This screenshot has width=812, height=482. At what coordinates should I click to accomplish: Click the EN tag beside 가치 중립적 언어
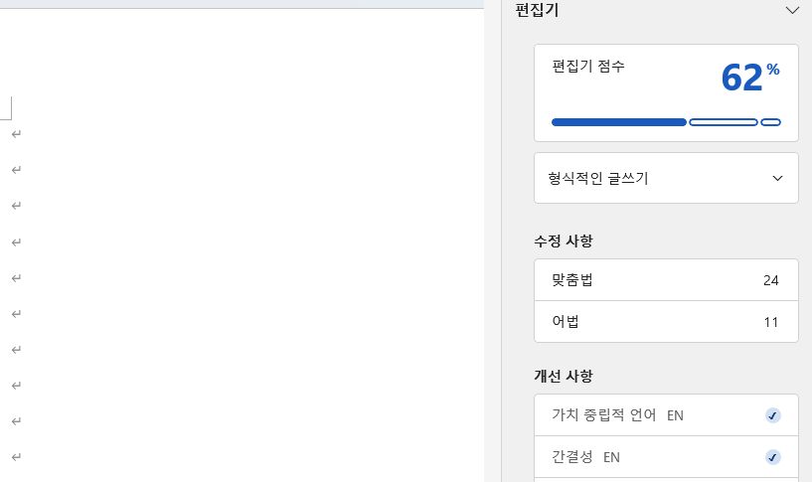pyautogui.click(x=675, y=415)
